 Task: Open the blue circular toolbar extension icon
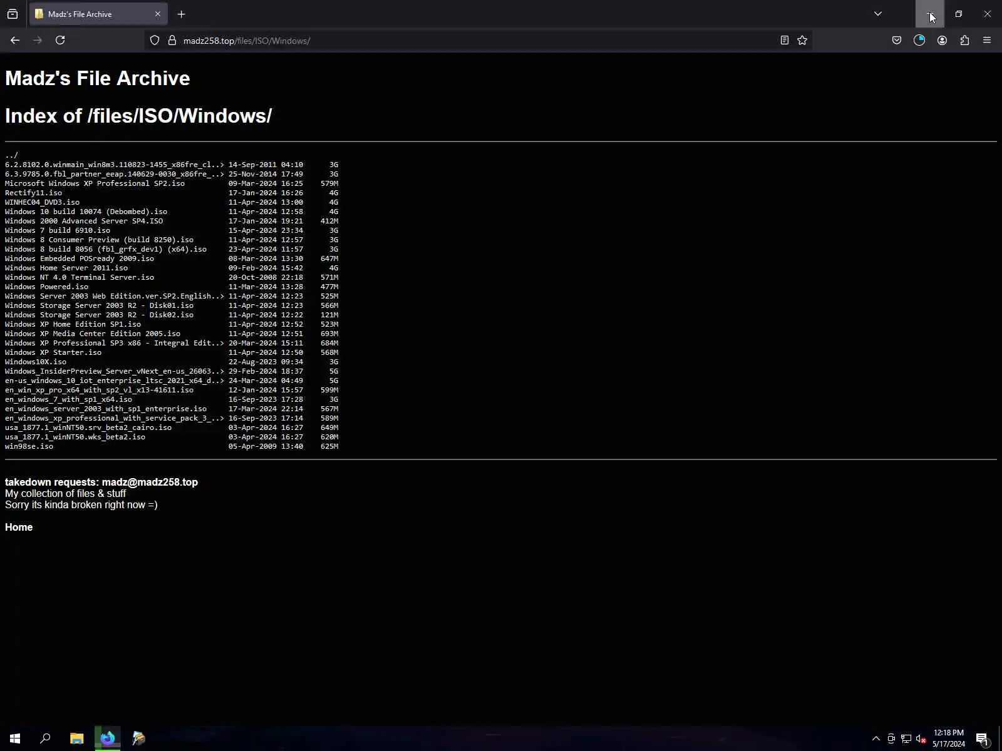pos(919,41)
